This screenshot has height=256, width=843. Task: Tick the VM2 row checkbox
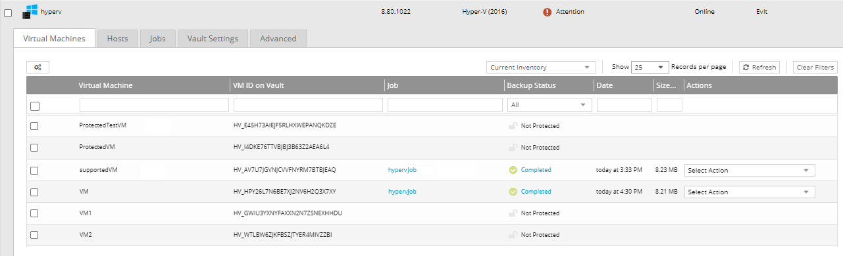pos(34,236)
